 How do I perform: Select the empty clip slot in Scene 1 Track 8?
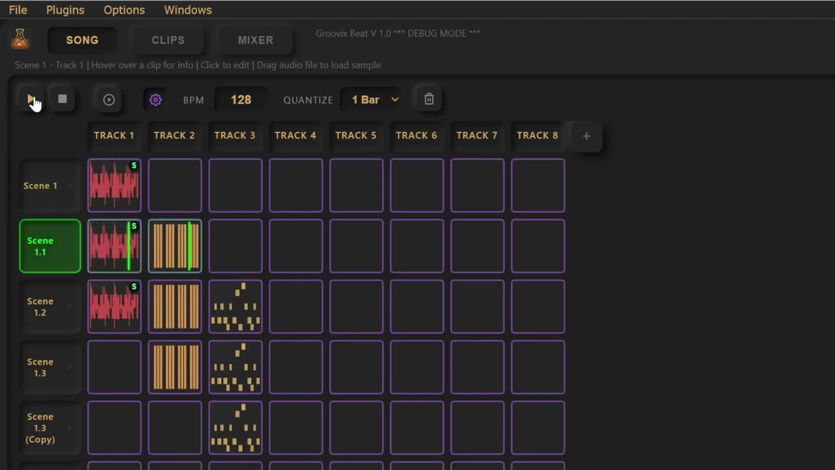coord(538,185)
